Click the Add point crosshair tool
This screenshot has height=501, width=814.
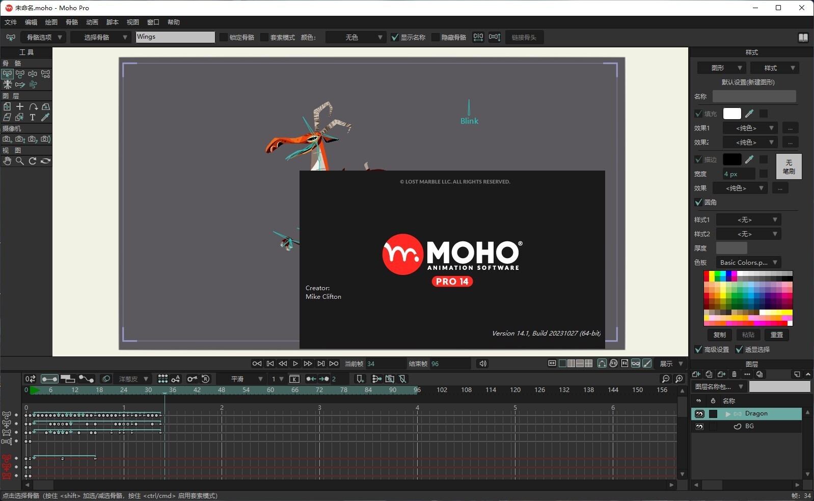20,106
